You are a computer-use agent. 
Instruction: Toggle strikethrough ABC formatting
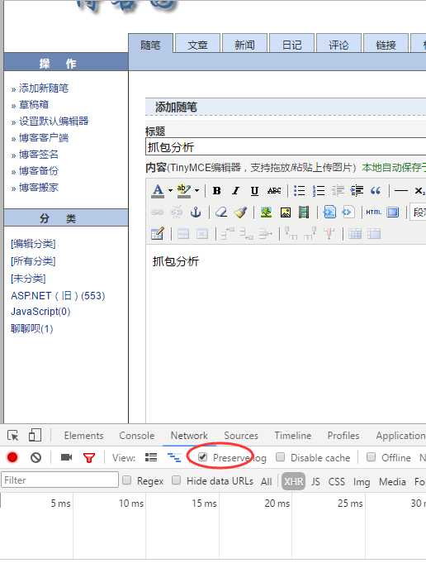point(274,191)
